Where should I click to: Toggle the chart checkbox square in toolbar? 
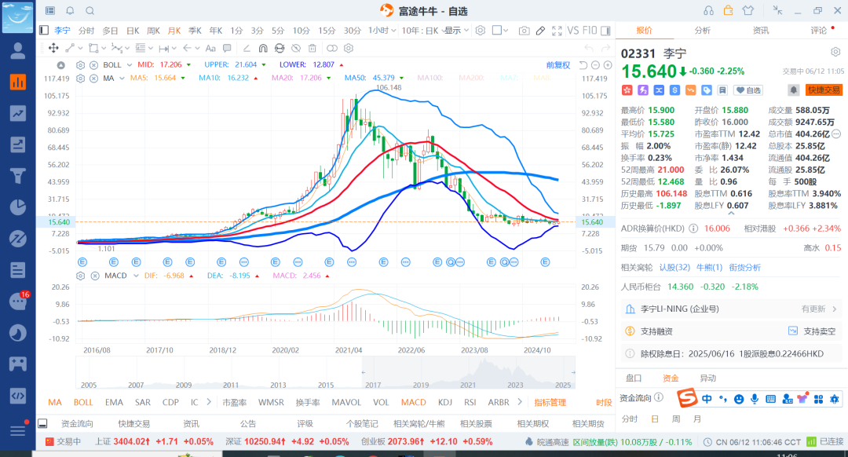coord(496,31)
